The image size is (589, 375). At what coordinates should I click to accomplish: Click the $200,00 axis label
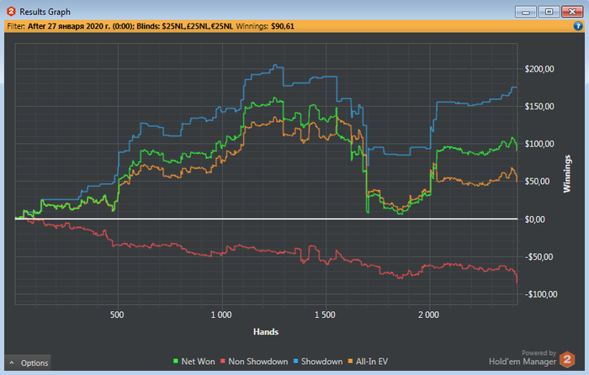click(x=539, y=69)
